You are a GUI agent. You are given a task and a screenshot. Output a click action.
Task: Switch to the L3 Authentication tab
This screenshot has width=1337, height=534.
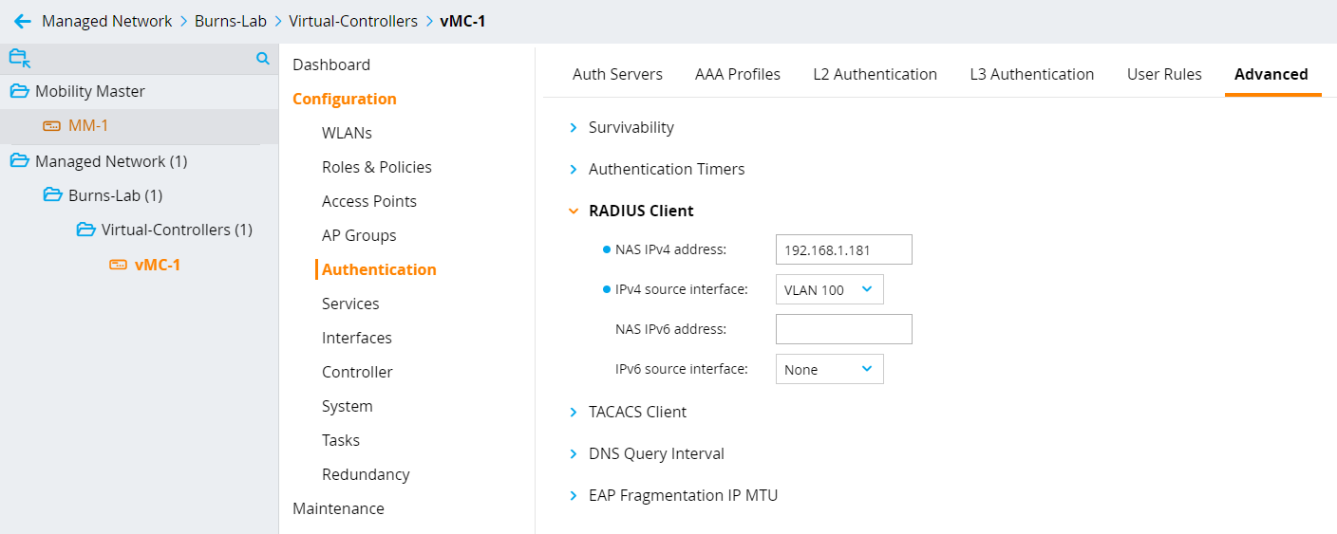[1031, 74]
